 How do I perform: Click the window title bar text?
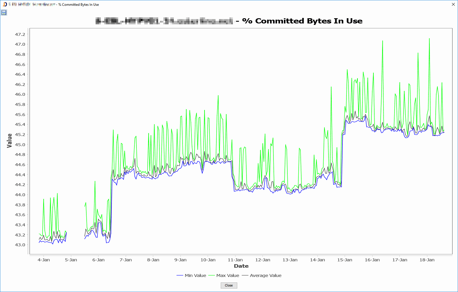(x=79, y=5)
